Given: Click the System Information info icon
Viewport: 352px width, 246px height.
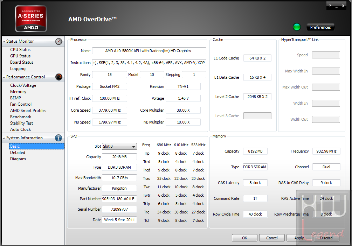Looking at the screenshot, I should [58, 138].
